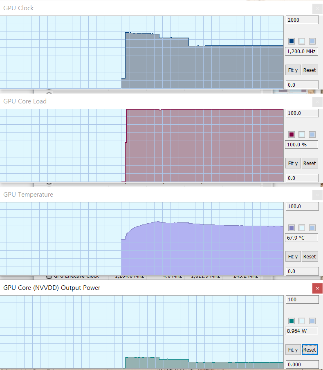
Task: Click the Output Power teal line color swatch
Action: click(x=292, y=321)
